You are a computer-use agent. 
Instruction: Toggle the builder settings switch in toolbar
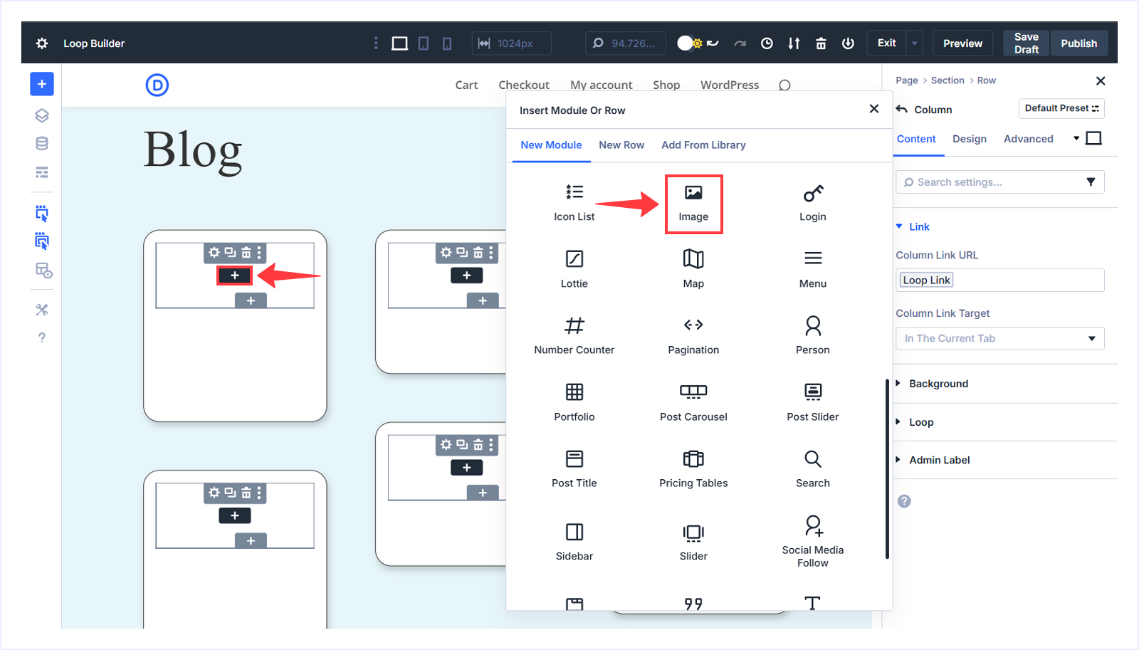pyautogui.click(x=687, y=43)
